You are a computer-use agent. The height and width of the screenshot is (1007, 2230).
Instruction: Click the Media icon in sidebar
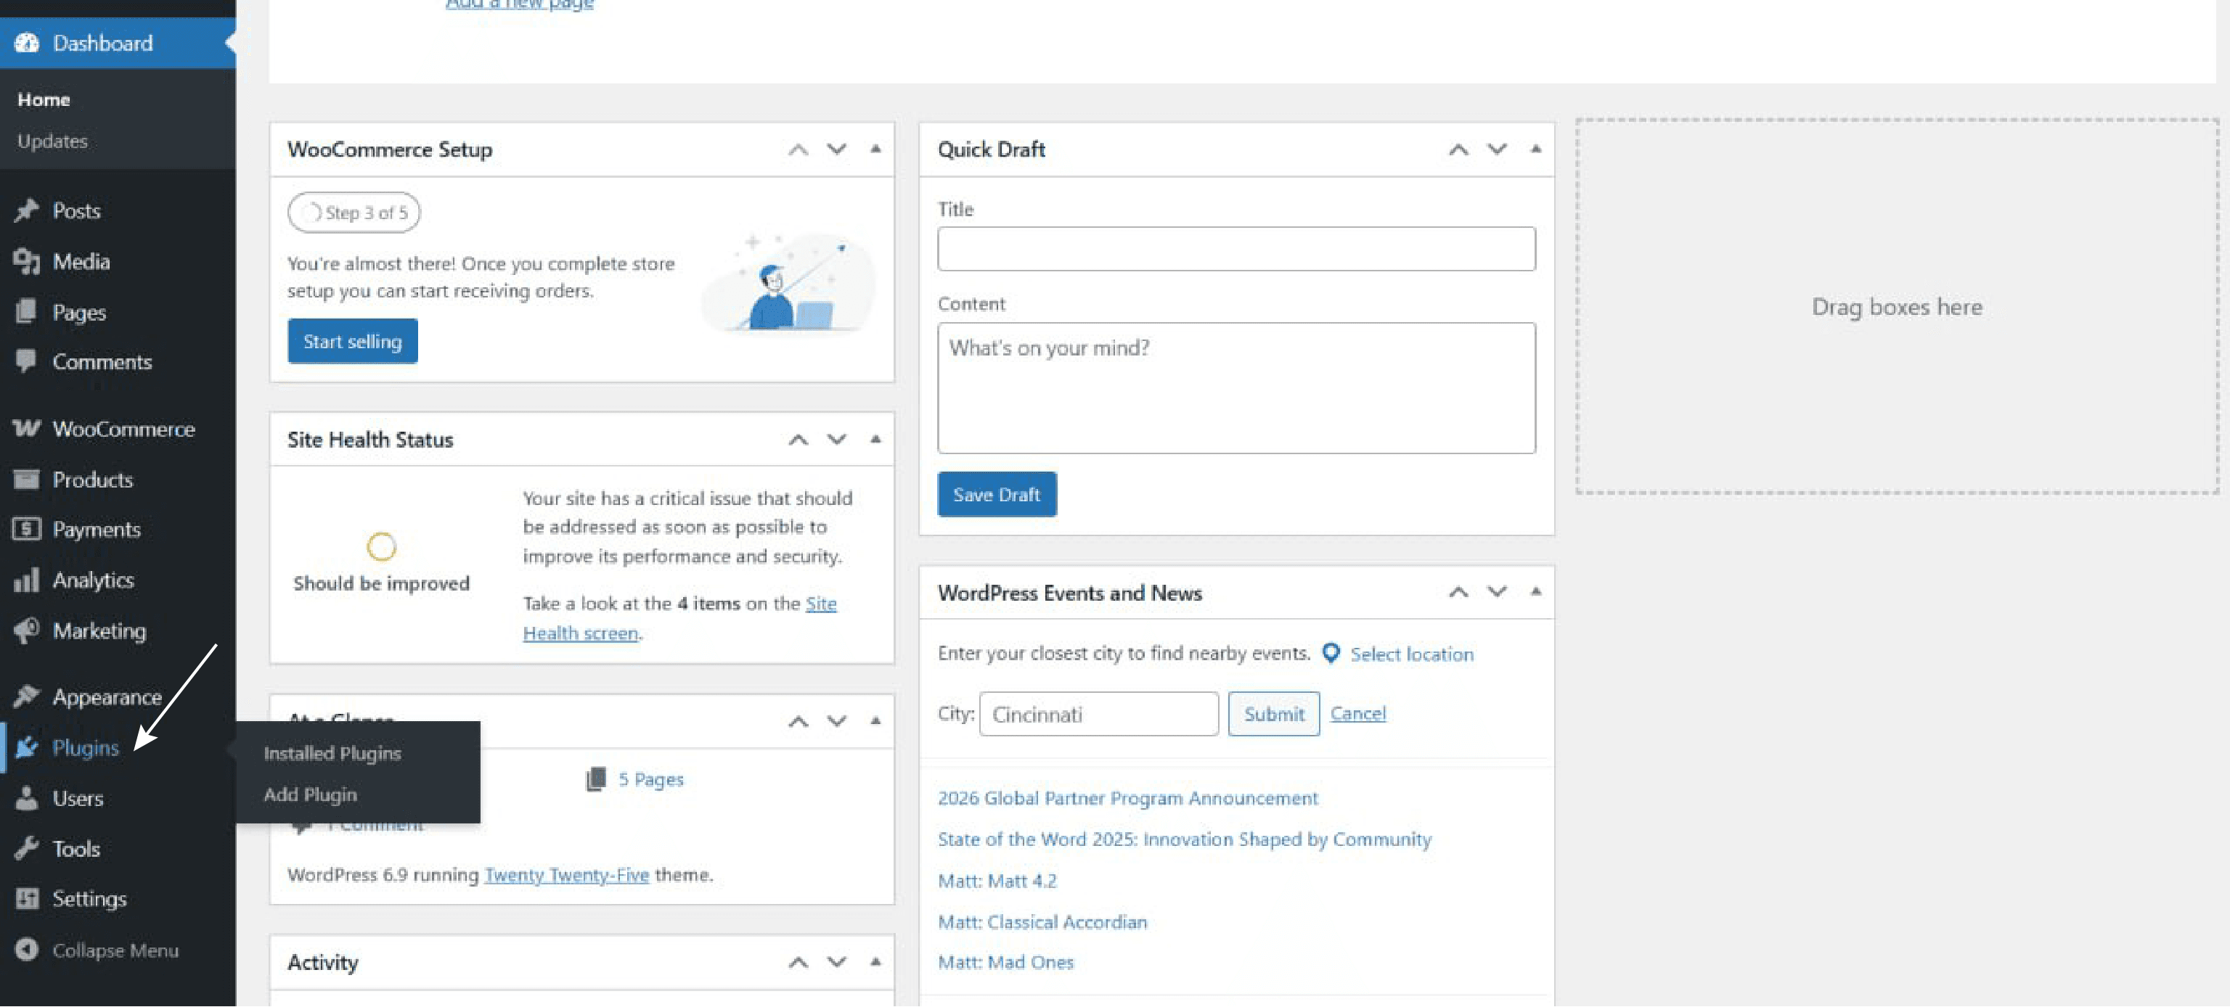point(26,261)
